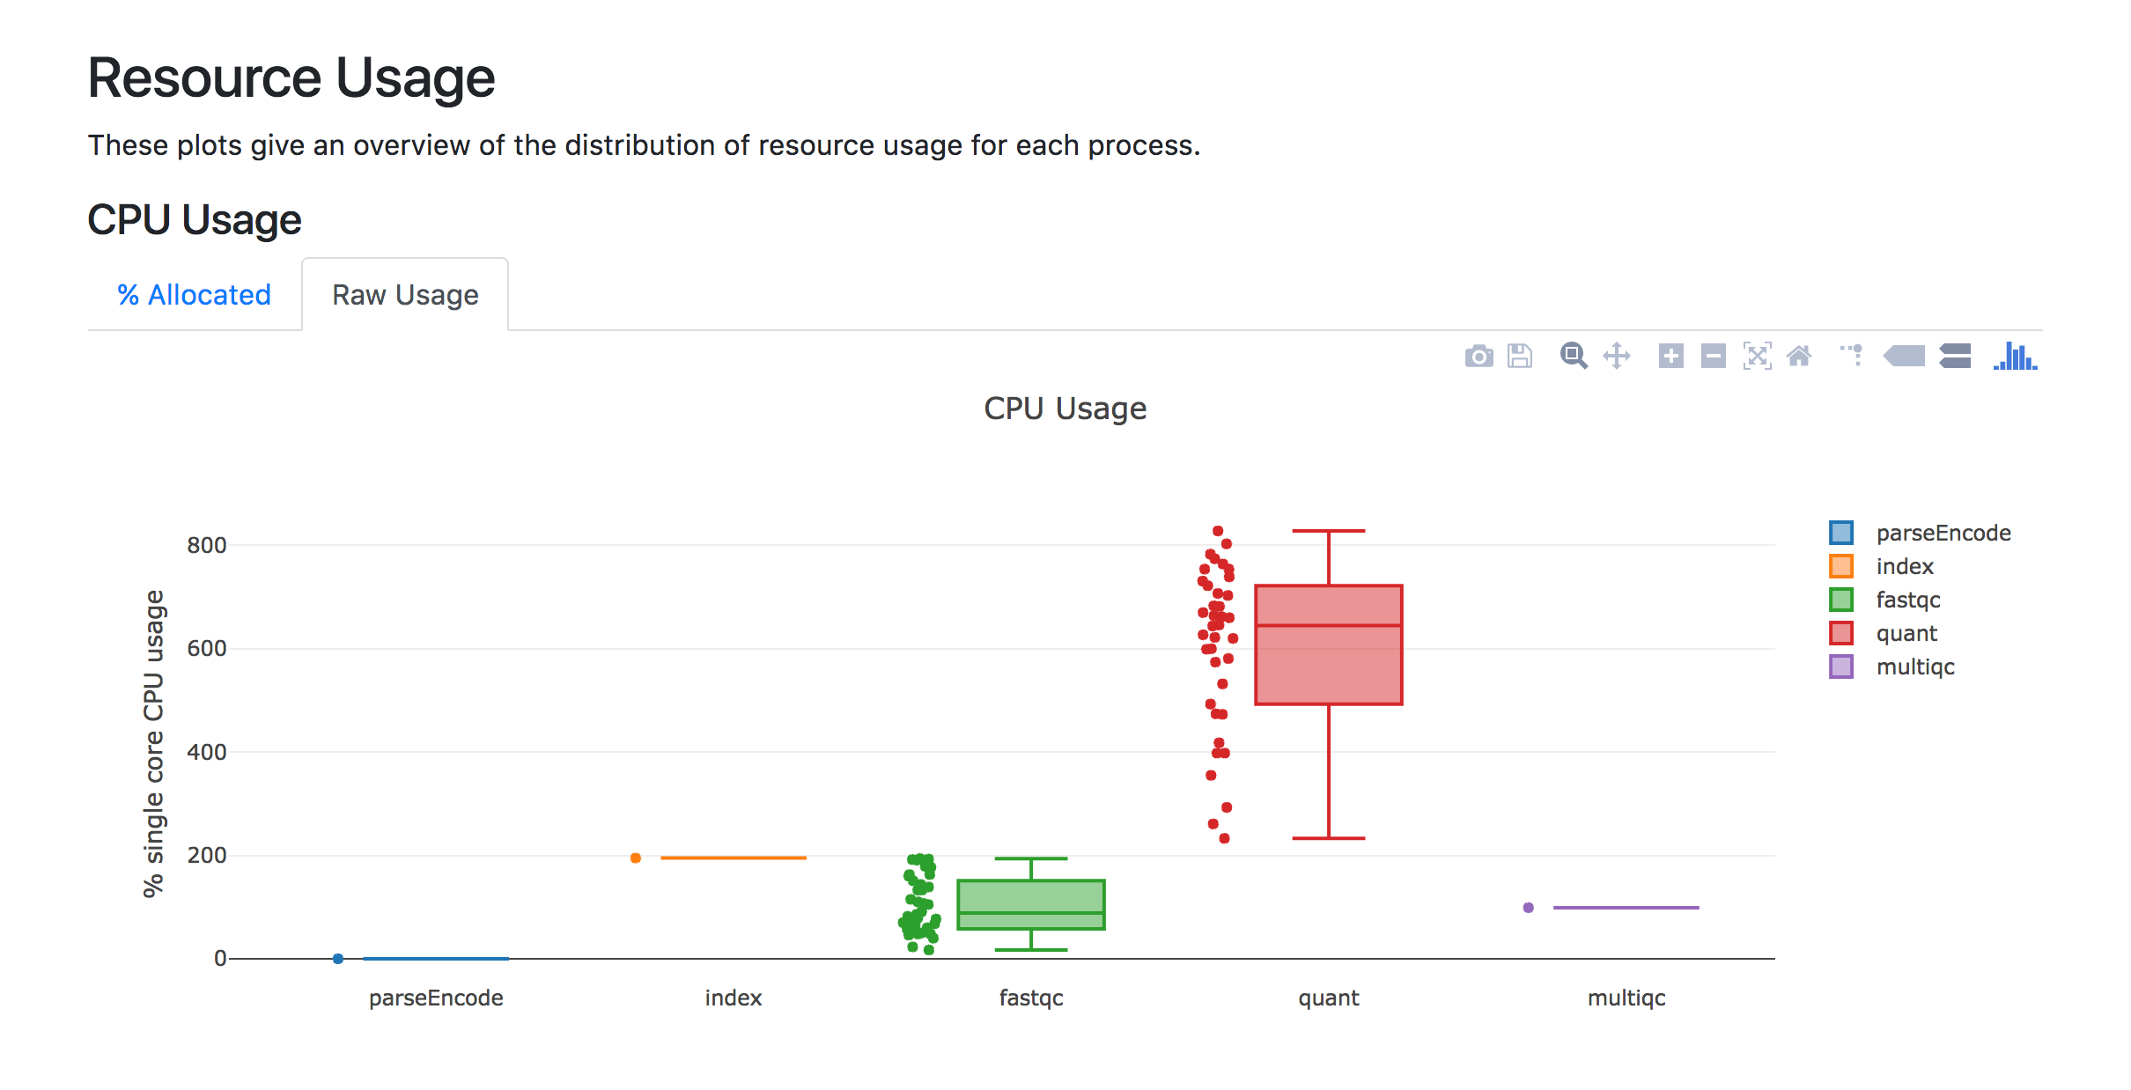
Task: Zoom in on the chart with the plus icon
Action: click(1671, 356)
